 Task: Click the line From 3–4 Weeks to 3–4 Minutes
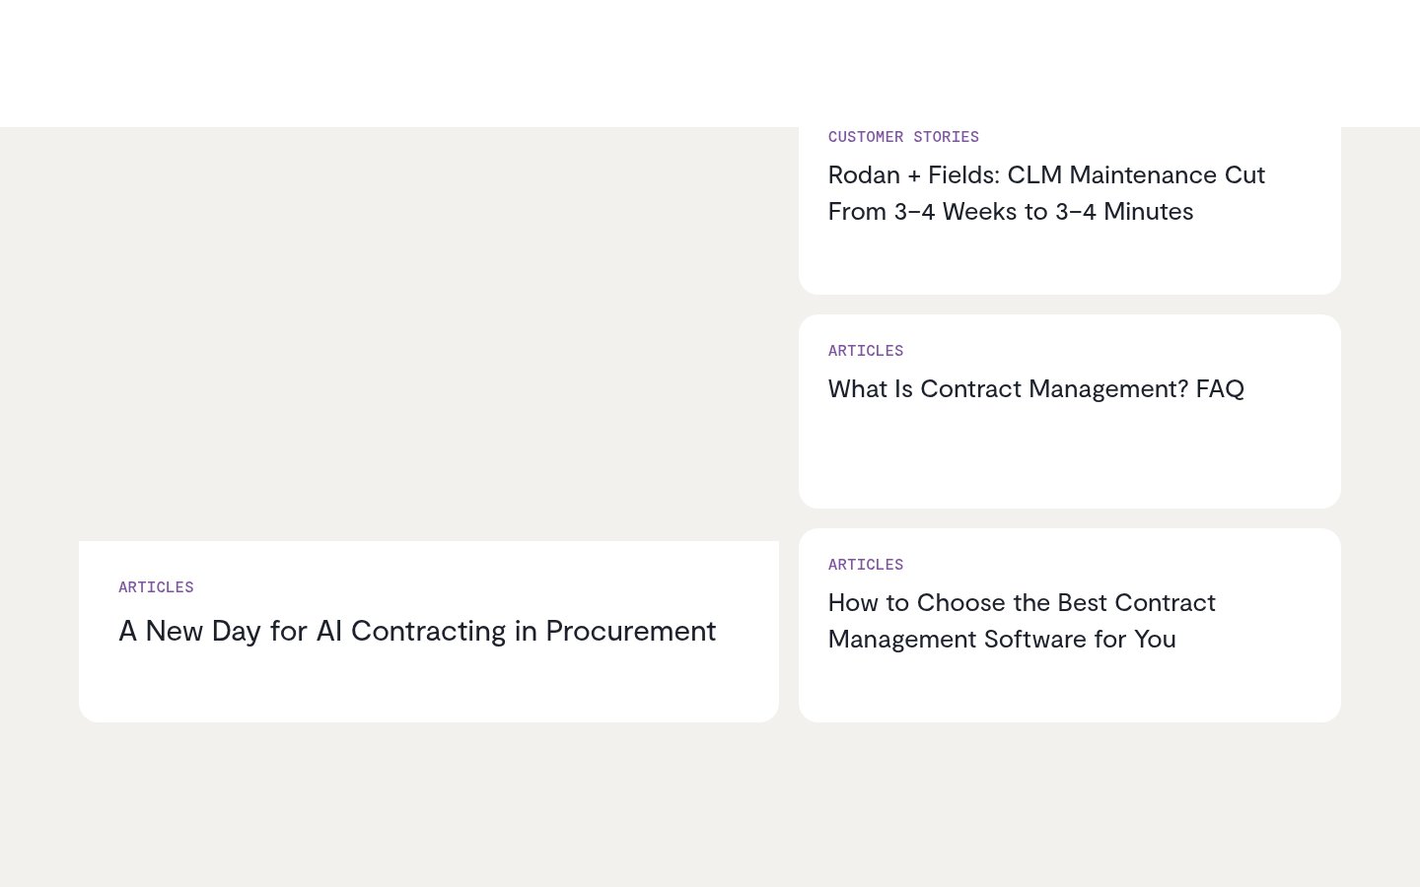pyautogui.click(x=1011, y=212)
